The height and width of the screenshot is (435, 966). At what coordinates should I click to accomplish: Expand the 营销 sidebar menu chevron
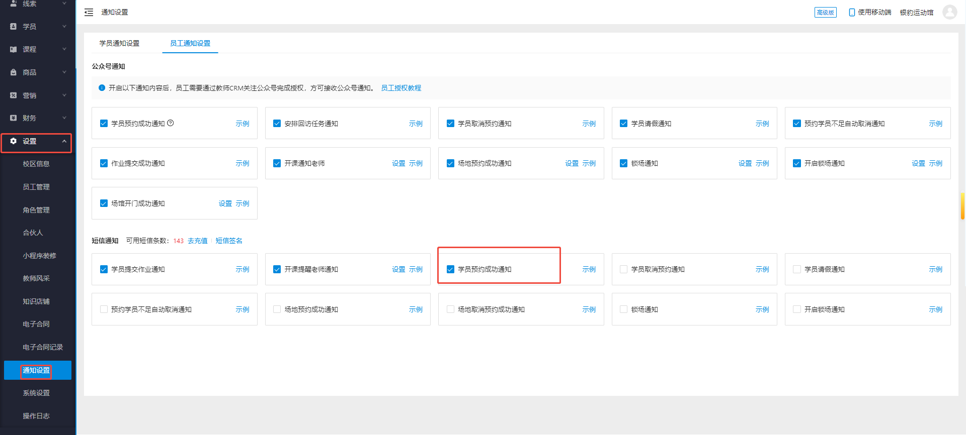point(64,95)
